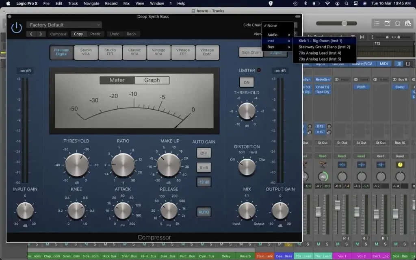Open the Loop Browser icon in the toolbar
Image resolution: width=416 pixels, height=260 pixels.
397,23
